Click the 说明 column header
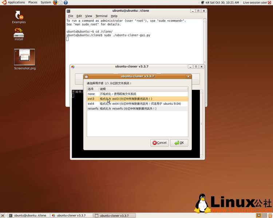The image size is (273, 218). [x=143, y=89]
